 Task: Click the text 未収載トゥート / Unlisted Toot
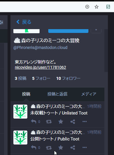(x=59, y=113)
